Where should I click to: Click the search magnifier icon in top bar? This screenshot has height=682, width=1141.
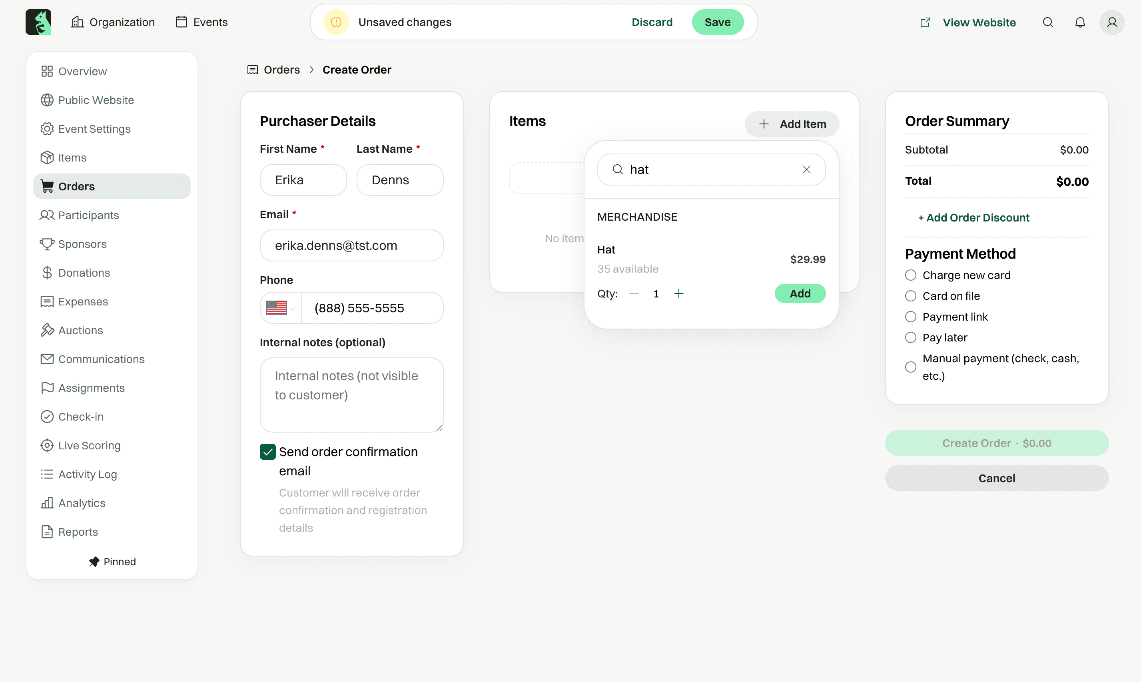point(1048,22)
